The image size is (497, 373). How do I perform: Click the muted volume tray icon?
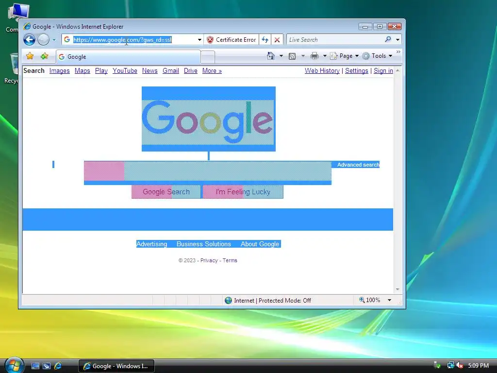pyautogui.click(x=460, y=365)
